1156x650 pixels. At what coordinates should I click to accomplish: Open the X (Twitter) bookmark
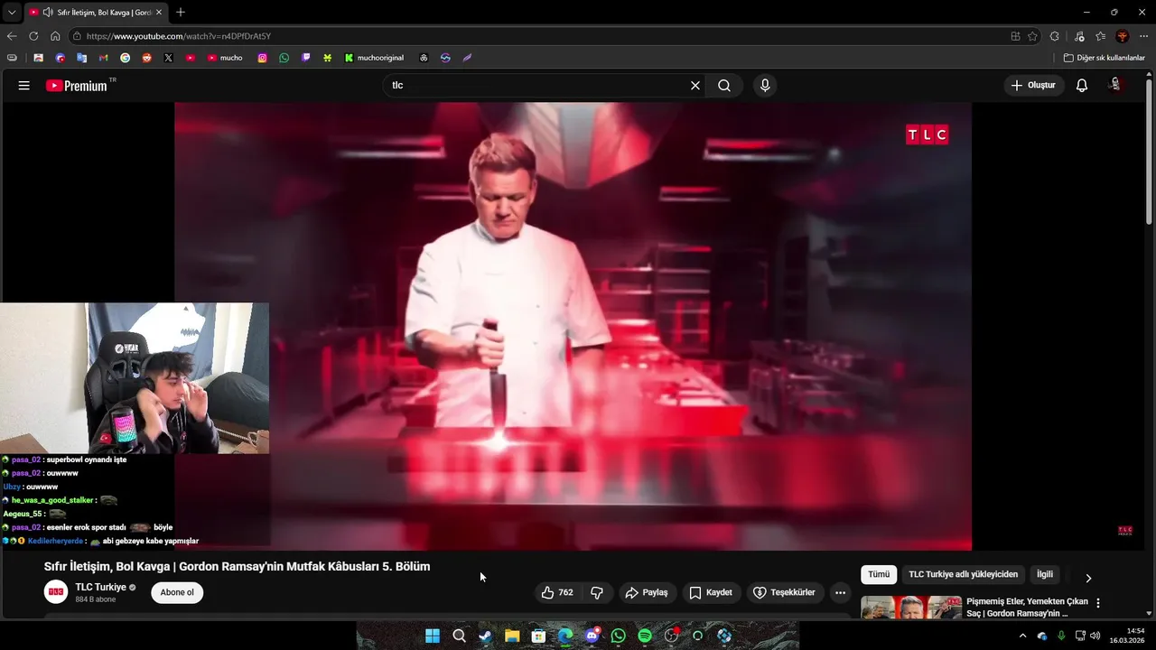tap(168, 58)
